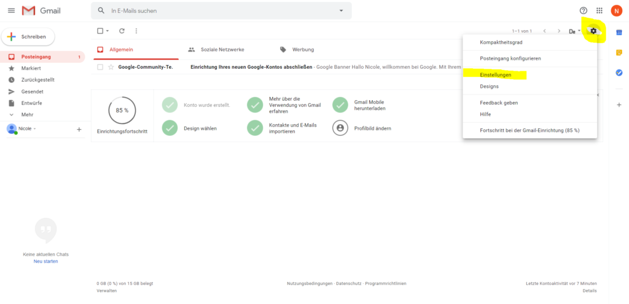
Task: Click the search magnifier icon
Action: [101, 11]
